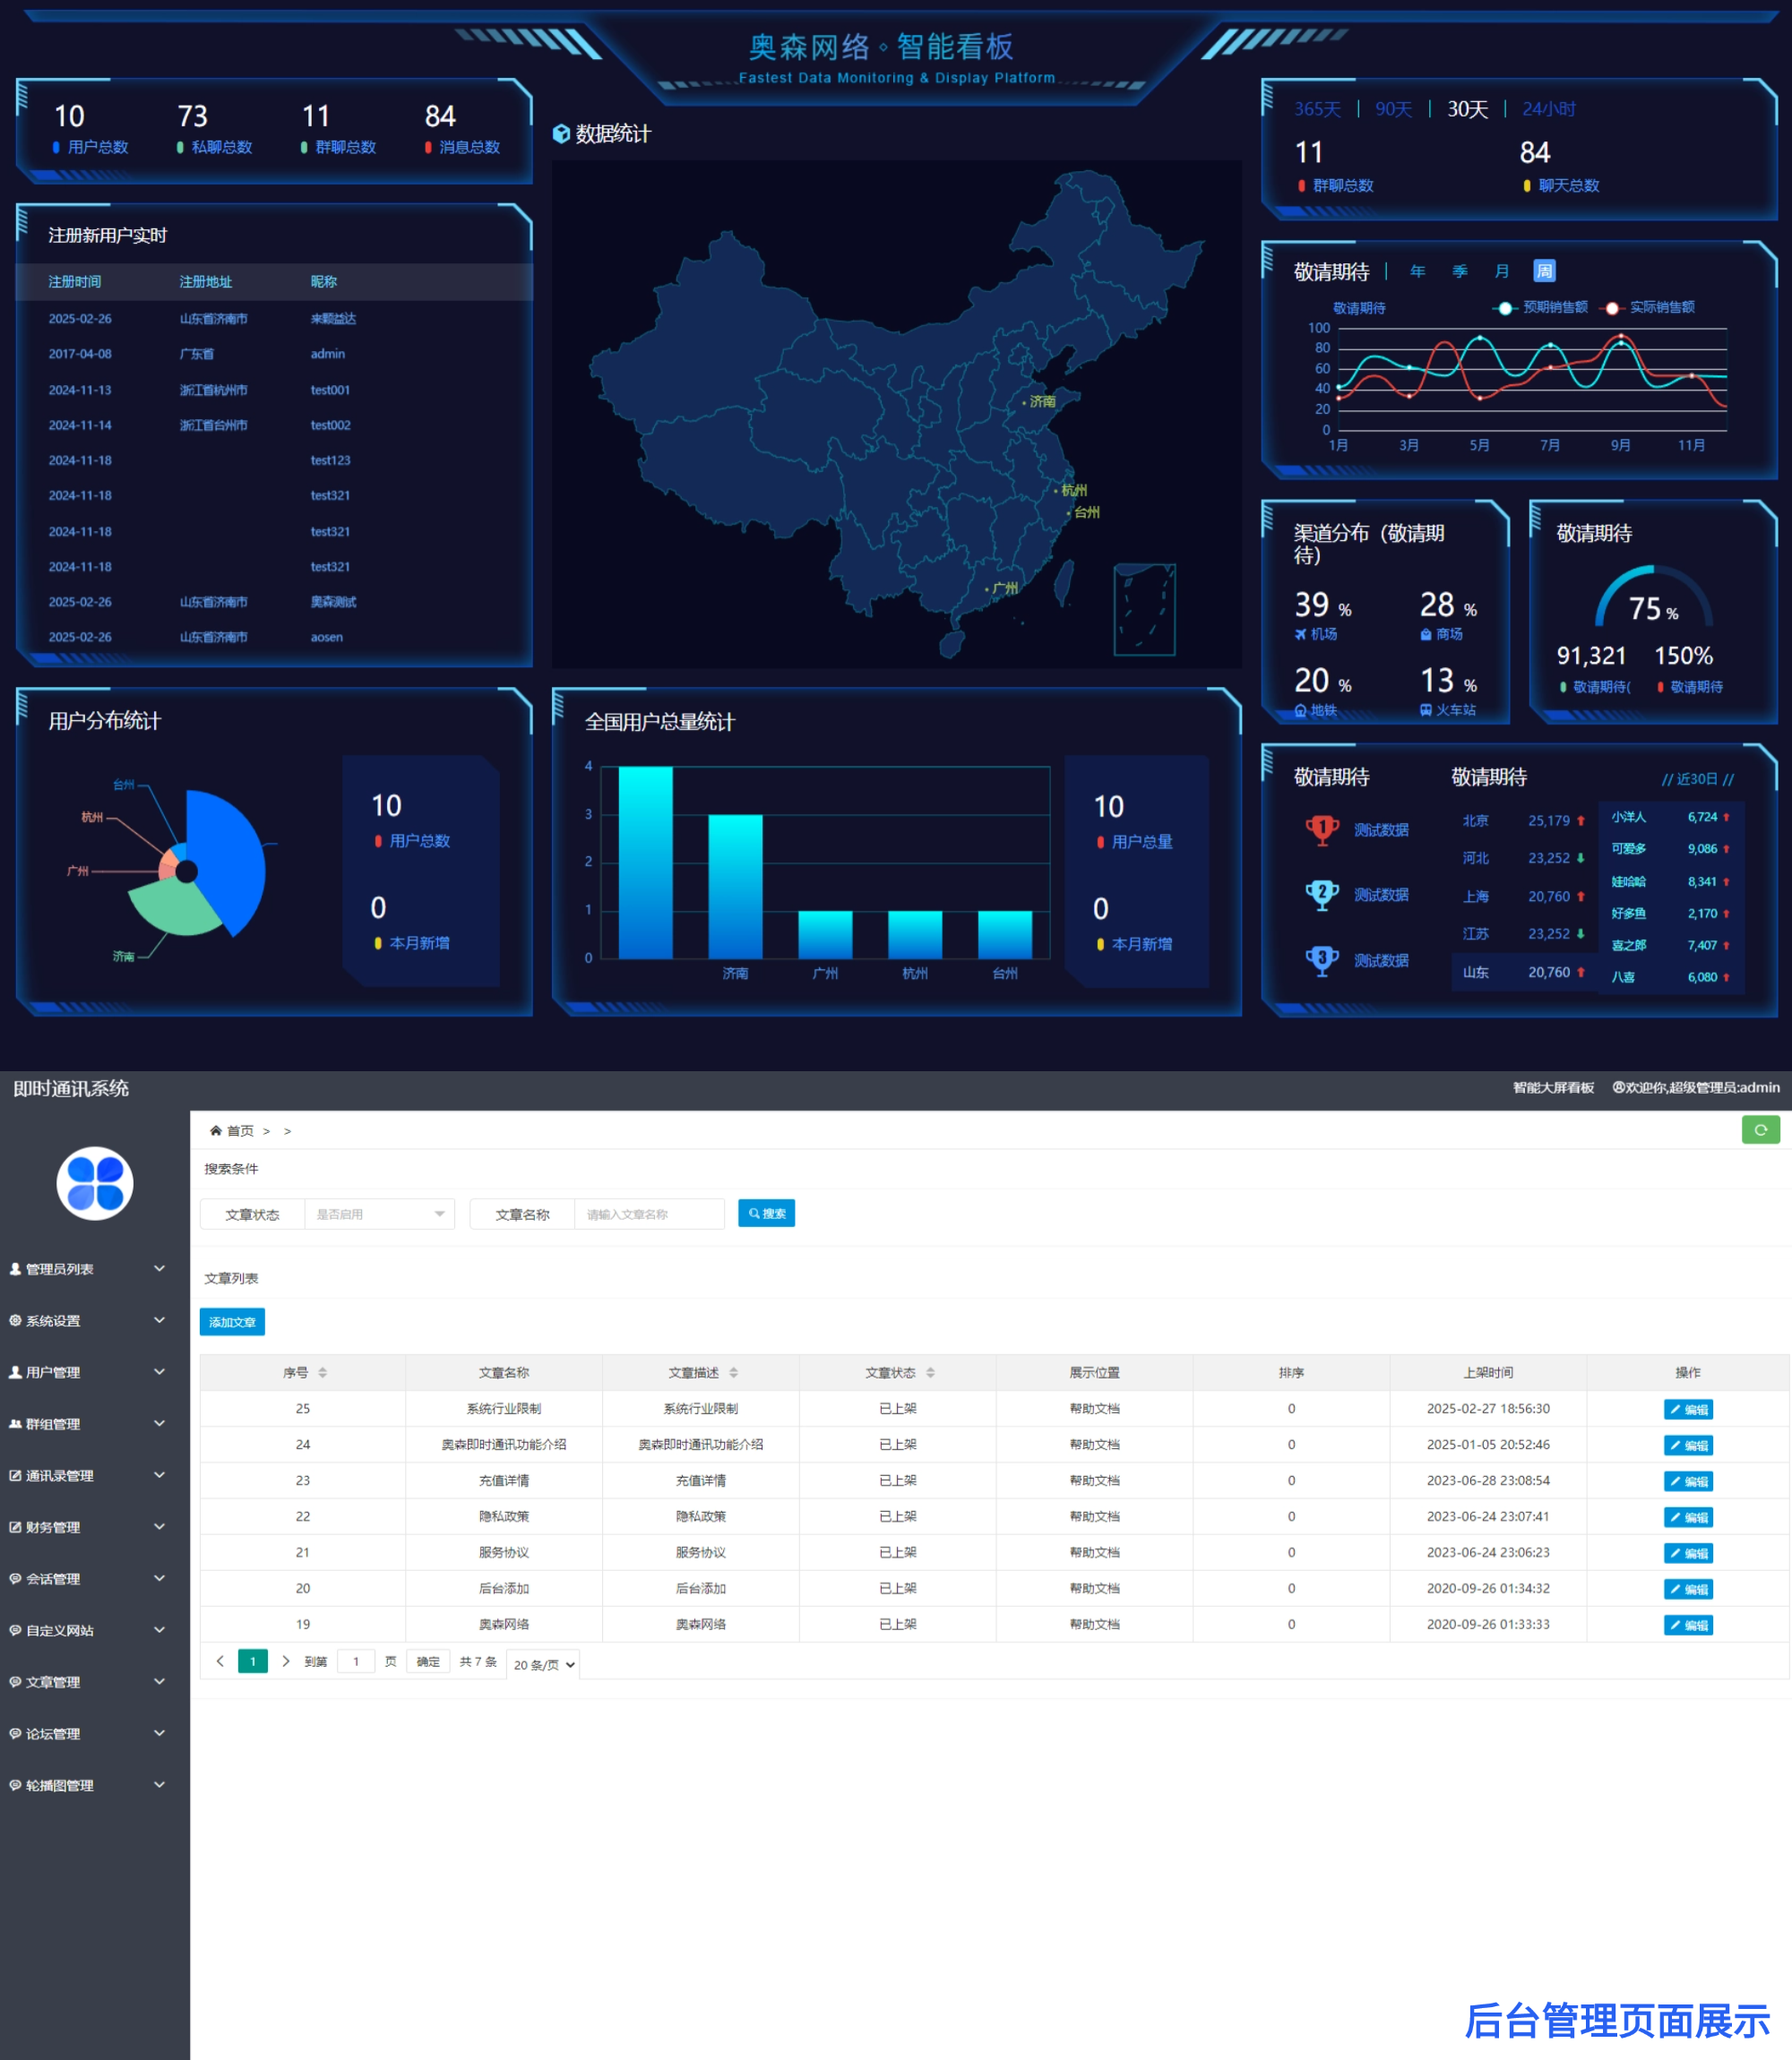Image resolution: width=1792 pixels, height=2060 pixels.
Task: Click 编辑 for the 隐私政策 row
Action: click(1688, 1517)
